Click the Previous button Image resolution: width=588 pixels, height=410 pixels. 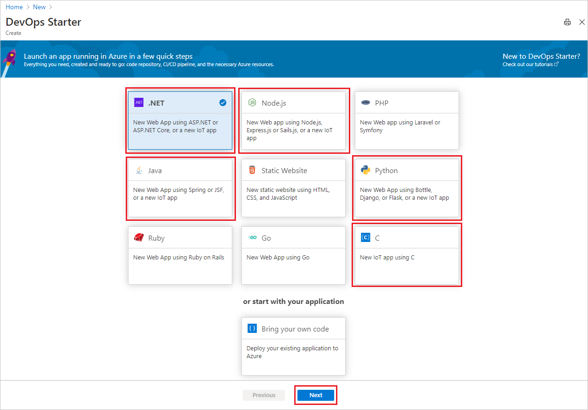click(x=264, y=395)
